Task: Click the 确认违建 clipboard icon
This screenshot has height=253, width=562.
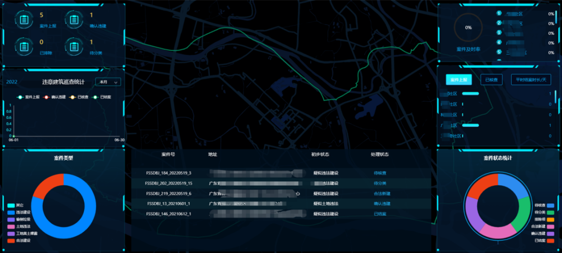Action: point(74,19)
